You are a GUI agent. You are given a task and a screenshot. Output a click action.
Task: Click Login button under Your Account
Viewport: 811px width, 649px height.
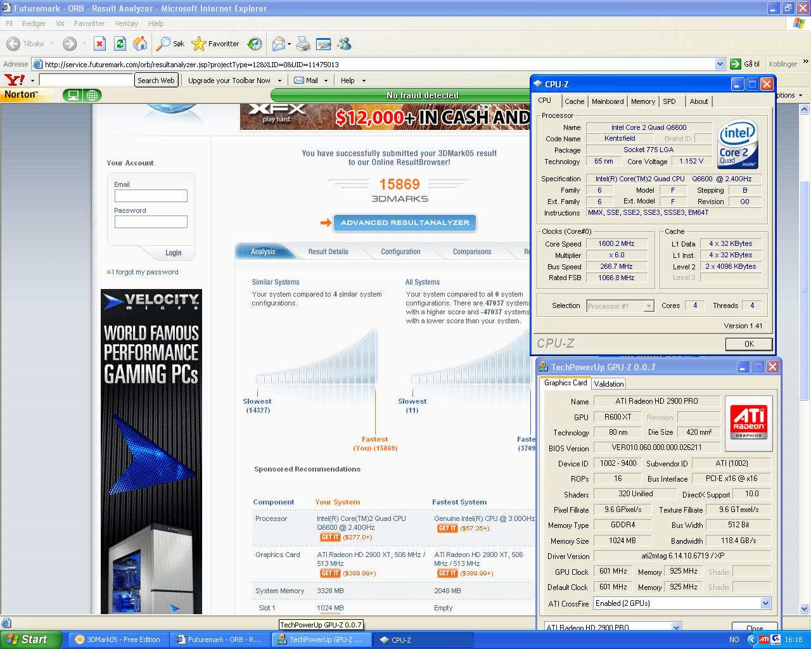pos(173,252)
